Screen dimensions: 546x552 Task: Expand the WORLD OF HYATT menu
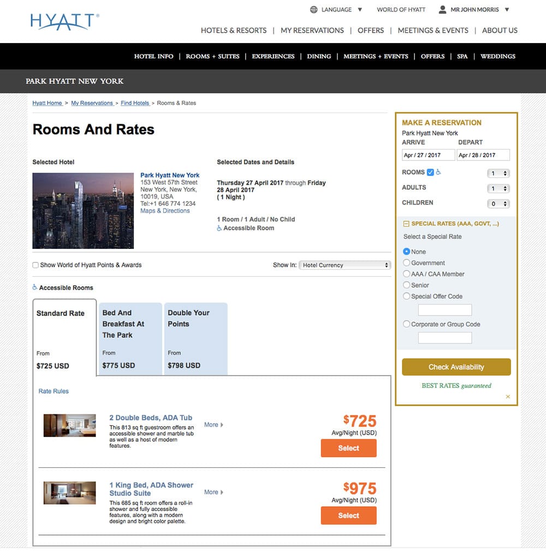(x=401, y=9)
